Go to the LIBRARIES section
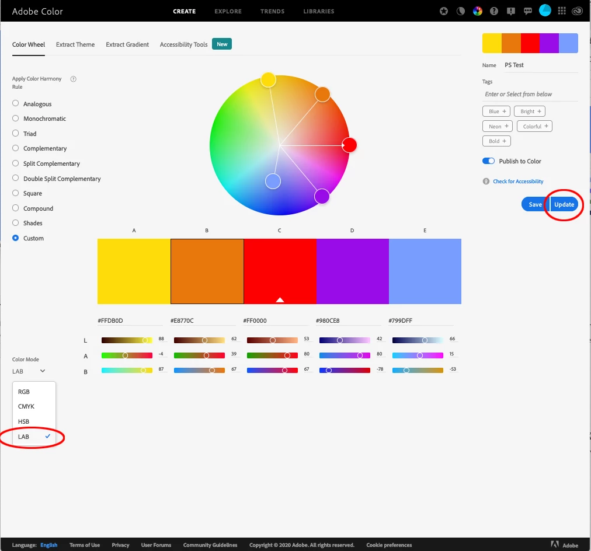 (319, 11)
